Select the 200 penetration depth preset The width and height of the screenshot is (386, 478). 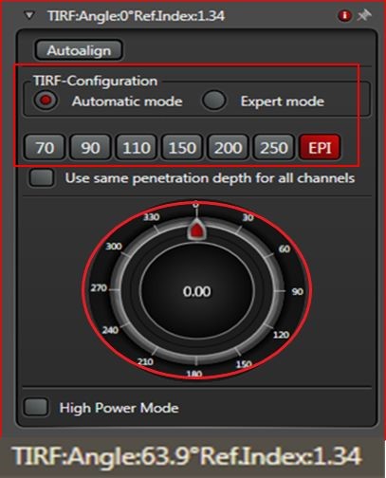[228, 147]
